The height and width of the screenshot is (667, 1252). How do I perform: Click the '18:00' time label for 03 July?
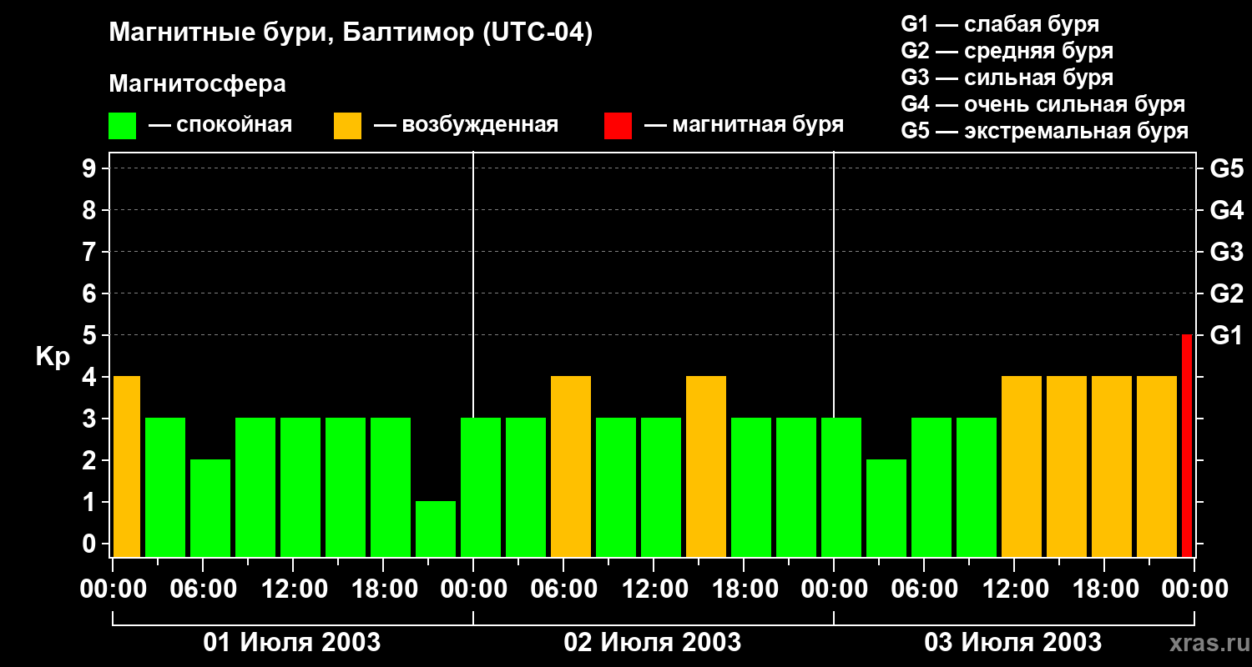(1107, 589)
